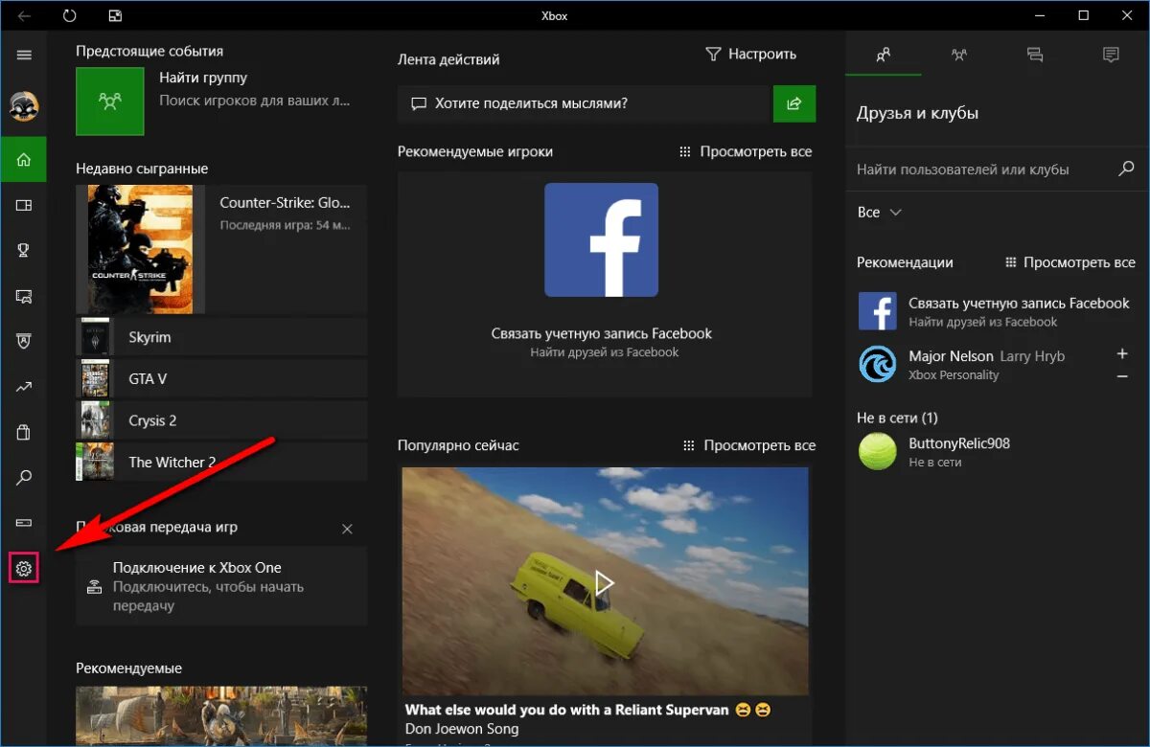The width and height of the screenshot is (1150, 747).
Task: Open the Connection console icon in the sidebar
Action: tap(24, 523)
